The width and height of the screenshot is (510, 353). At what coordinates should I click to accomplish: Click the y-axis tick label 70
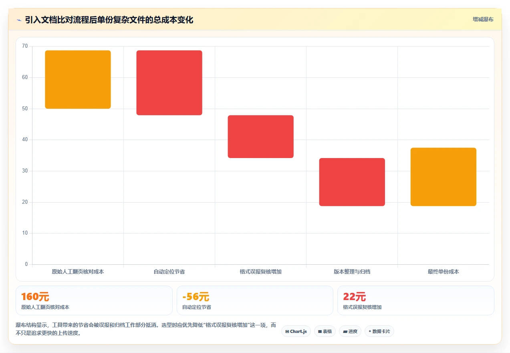pyautogui.click(x=25, y=46)
